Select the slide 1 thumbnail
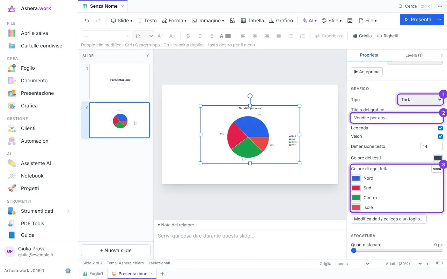The image size is (447, 279). pos(119,81)
